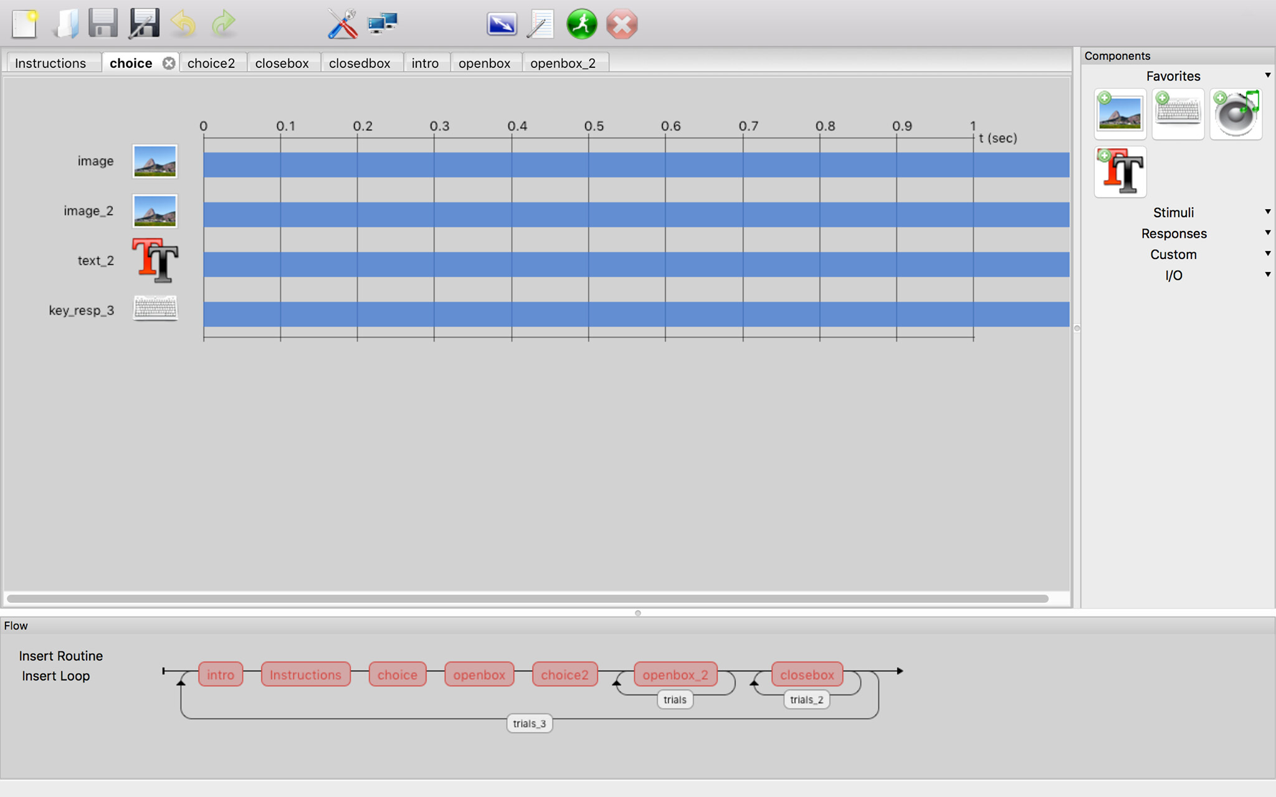Add a Text component from Favorites
Viewport: 1276px width, 797px height.
1120,171
